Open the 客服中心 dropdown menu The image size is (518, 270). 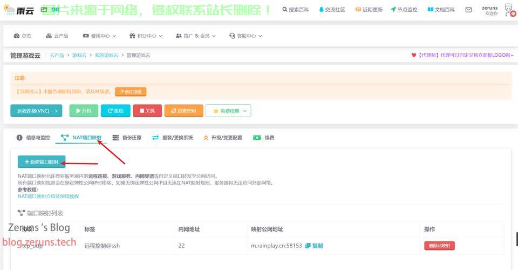[246, 36]
